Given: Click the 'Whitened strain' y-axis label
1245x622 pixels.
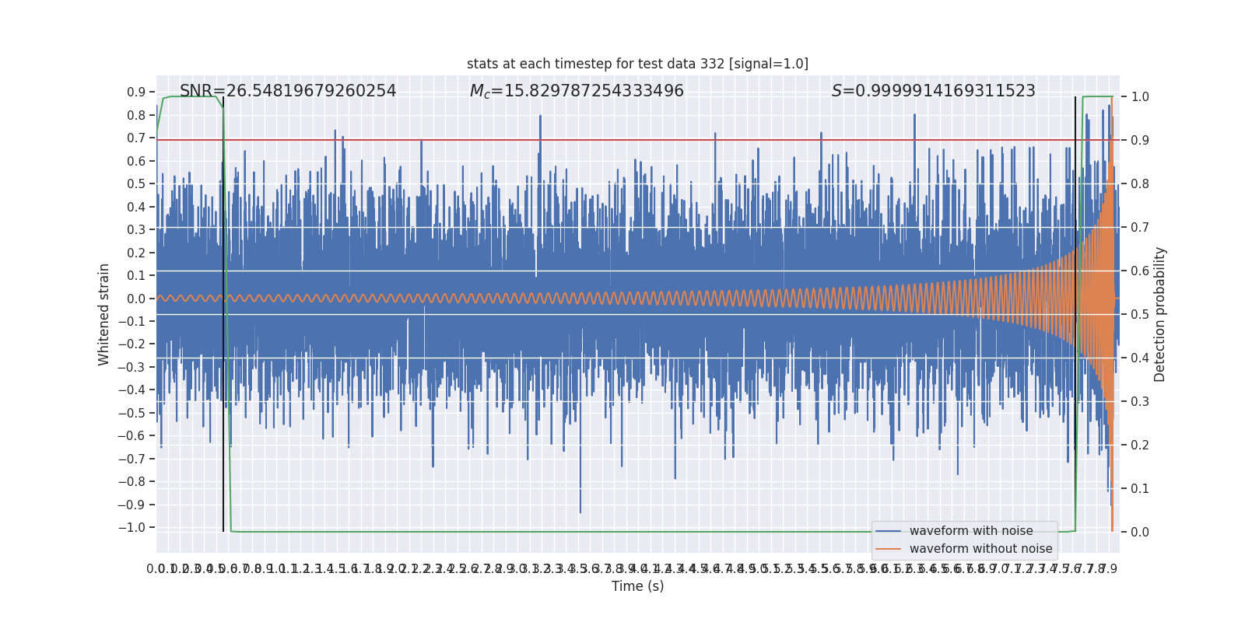Looking at the screenshot, I should 103,314.
